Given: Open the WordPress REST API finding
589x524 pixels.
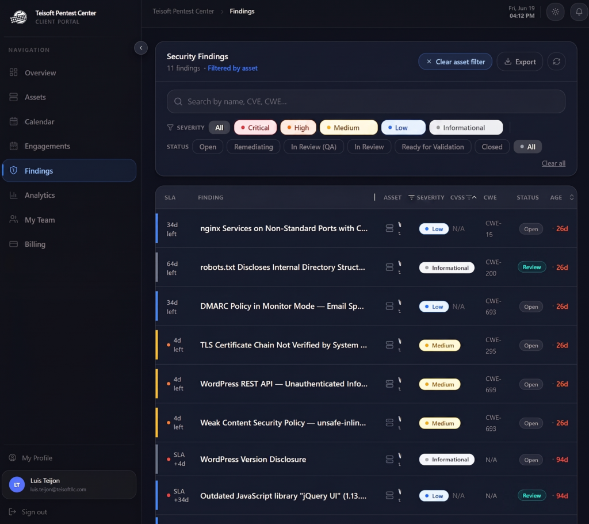Looking at the screenshot, I should tap(284, 384).
